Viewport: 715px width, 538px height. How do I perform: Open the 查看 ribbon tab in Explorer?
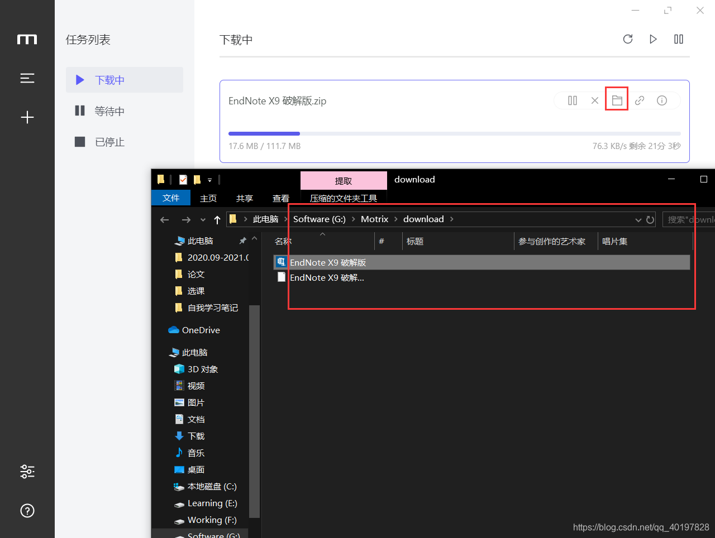281,198
